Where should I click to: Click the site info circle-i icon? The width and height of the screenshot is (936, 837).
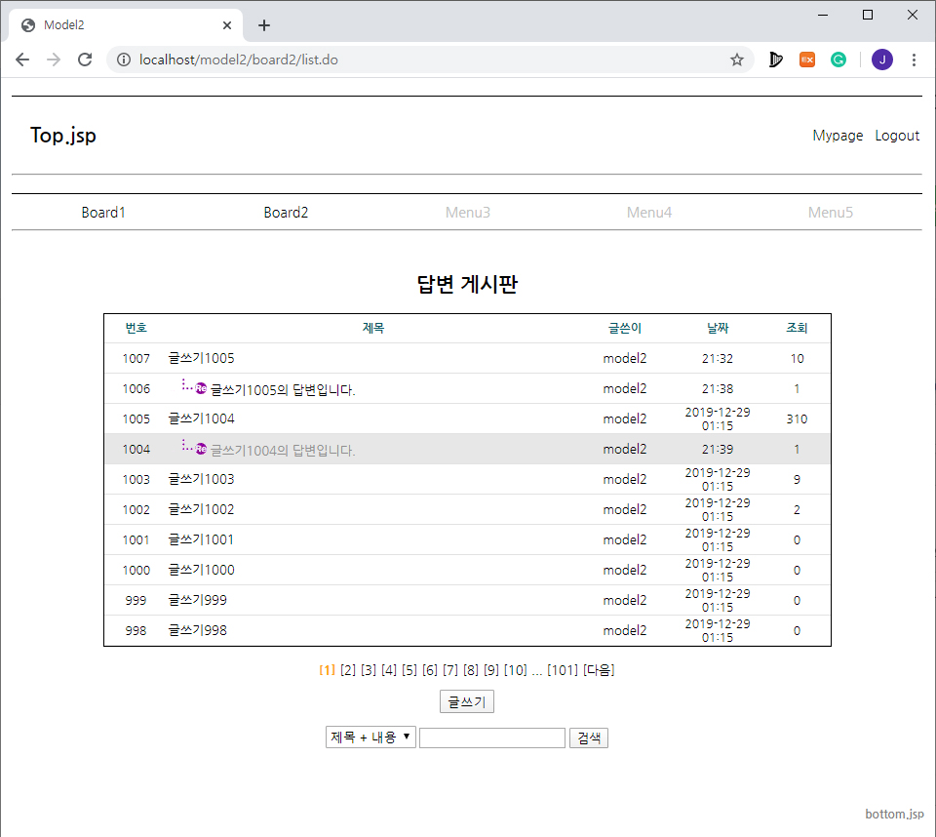pyautogui.click(x=123, y=59)
